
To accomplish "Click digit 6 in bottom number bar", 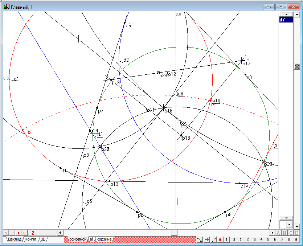I will [275, 239].
